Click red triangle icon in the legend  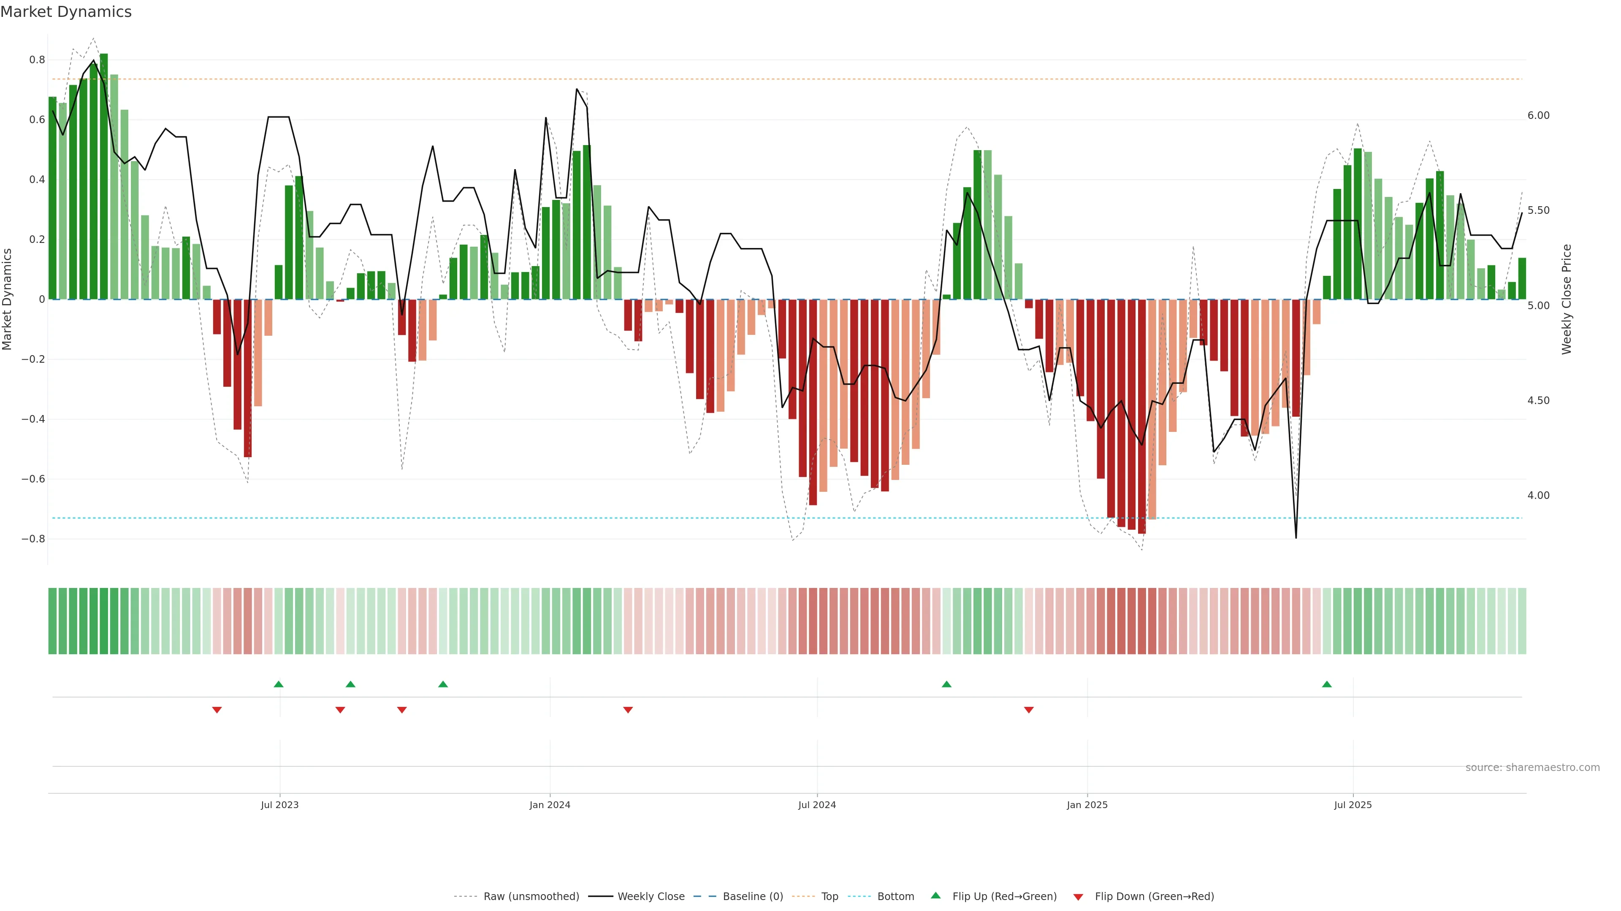coord(1078,897)
